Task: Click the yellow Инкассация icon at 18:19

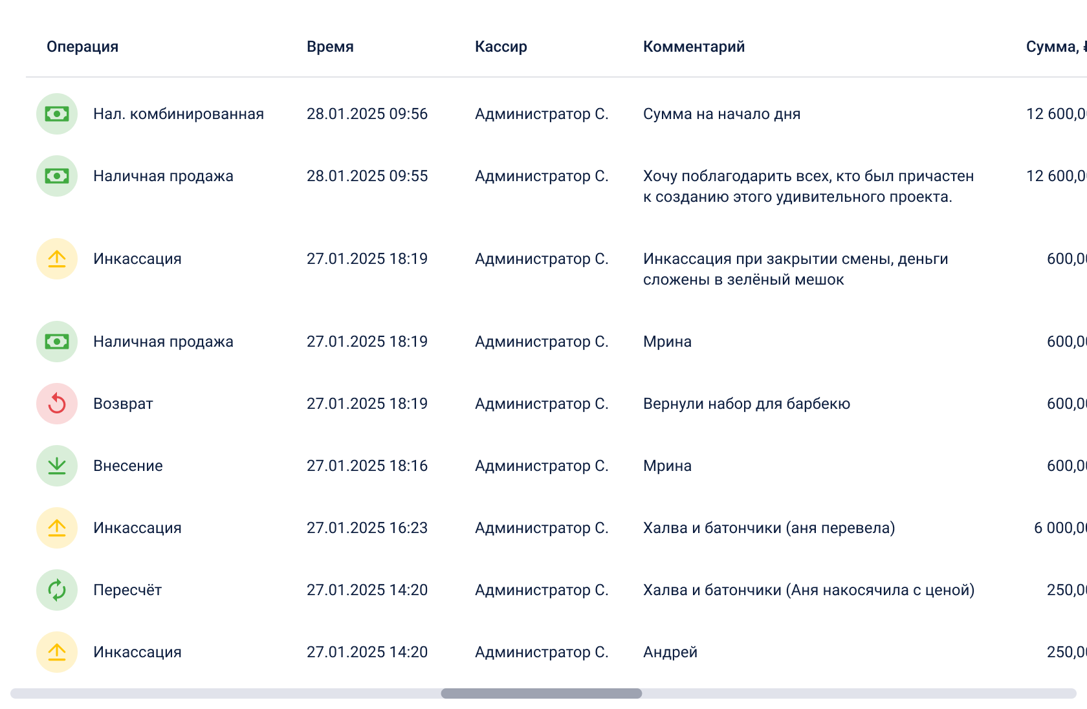Action: point(57,259)
